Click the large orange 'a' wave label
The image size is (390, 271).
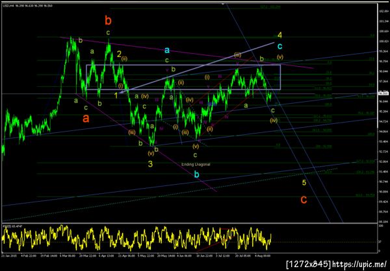(86, 119)
